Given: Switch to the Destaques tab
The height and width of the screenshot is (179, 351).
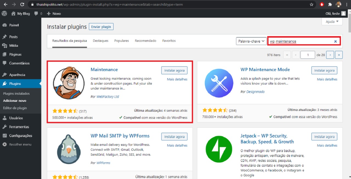Looking at the screenshot, I should coord(101,41).
